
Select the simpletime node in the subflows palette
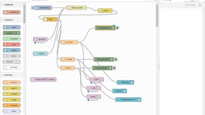point(12,12)
